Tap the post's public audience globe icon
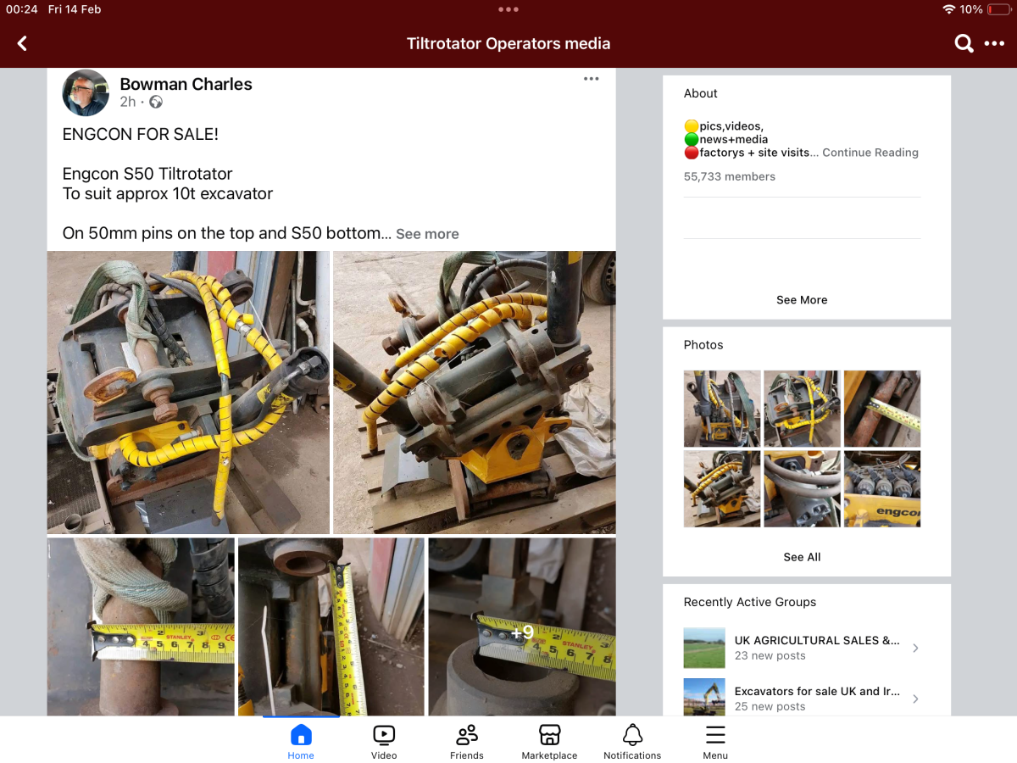The width and height of the screenshot is (1017, 763). pos(156,102)
